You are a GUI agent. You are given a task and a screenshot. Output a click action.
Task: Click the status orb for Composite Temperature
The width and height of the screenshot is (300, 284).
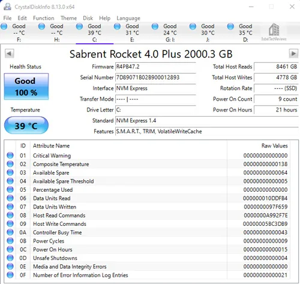tap(10, 164)
